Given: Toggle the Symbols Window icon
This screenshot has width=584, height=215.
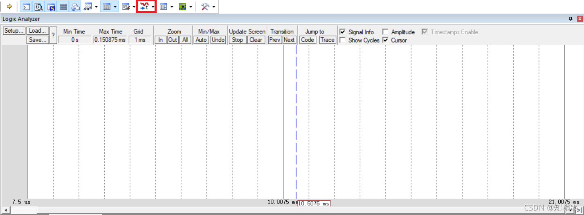Looking at the screenshot, I should pos(51,7).
